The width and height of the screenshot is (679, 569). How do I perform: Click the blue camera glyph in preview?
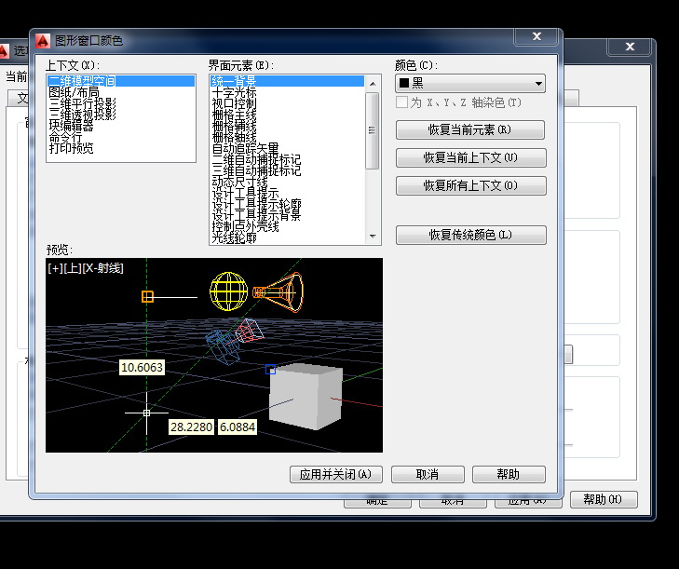point(223,346)
